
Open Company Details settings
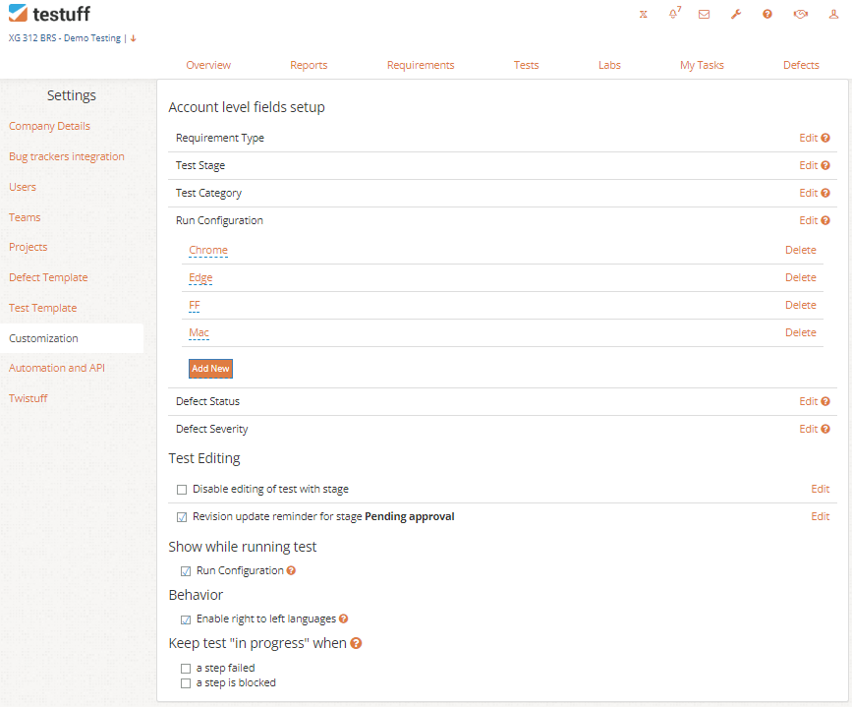pyautogui.click(x=49, y=126)
